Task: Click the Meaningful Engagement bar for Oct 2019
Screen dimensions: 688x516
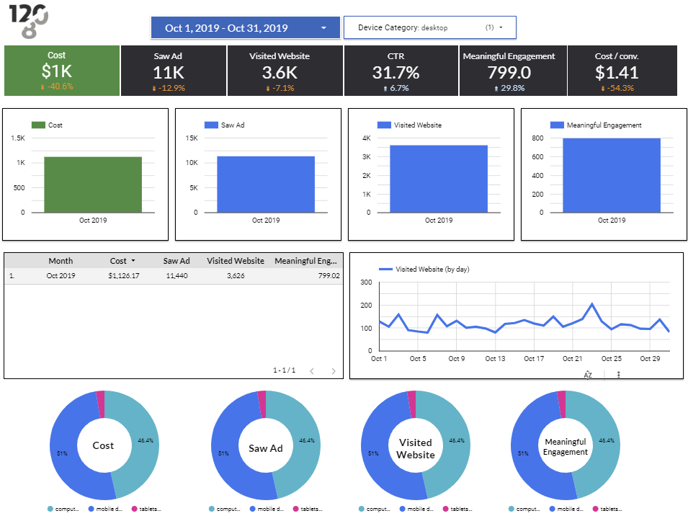Action: pos(612,176)
